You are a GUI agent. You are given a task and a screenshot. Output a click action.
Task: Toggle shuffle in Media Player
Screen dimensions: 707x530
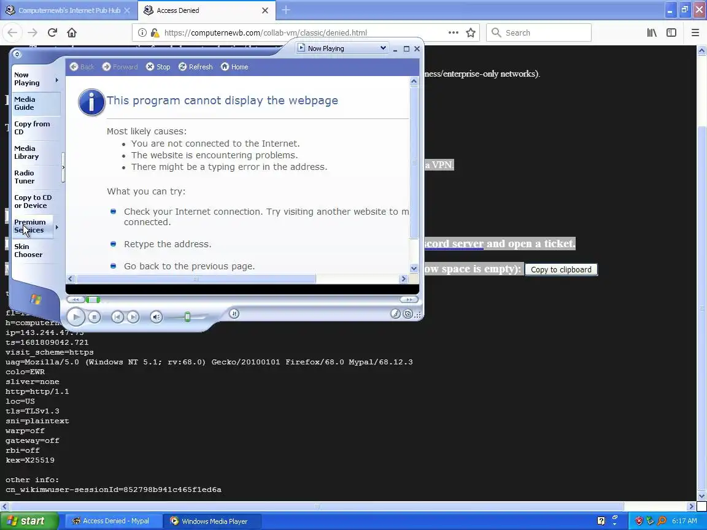[234, 313]
